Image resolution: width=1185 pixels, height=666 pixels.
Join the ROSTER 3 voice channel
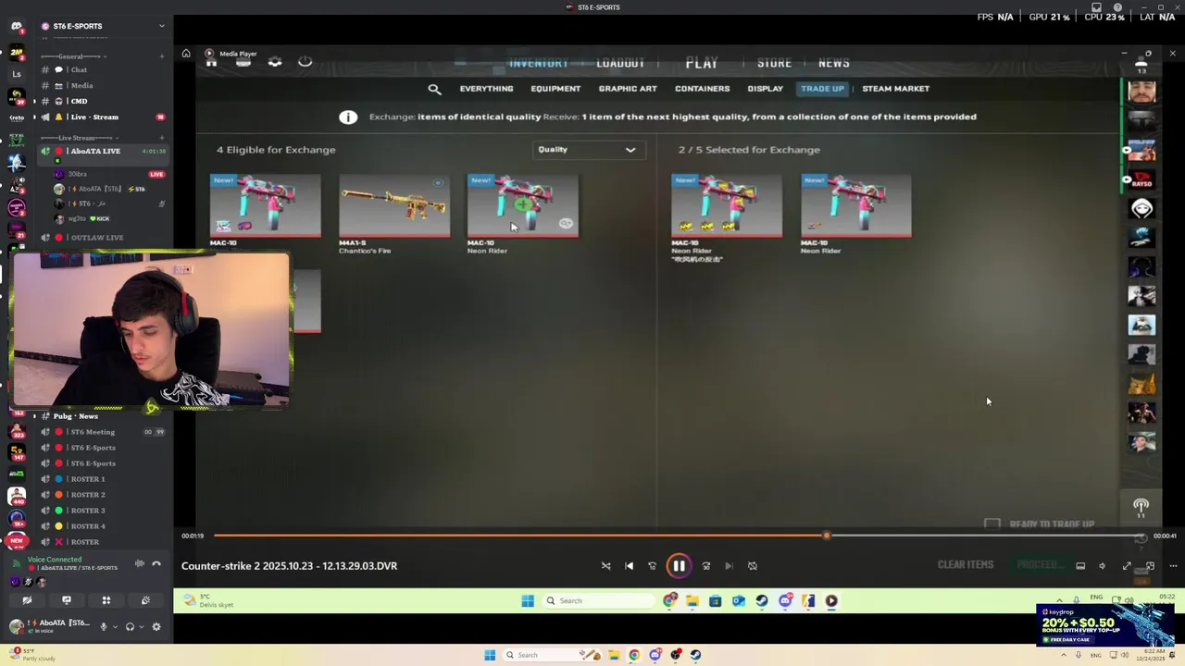click(x=88, y=511)
